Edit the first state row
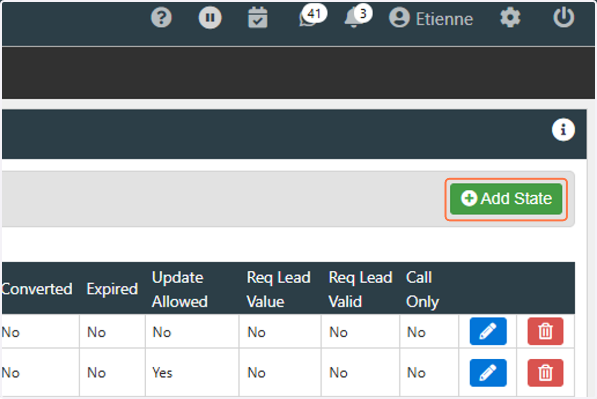This screenshot has width=597, height=399. tap(488, 331)
